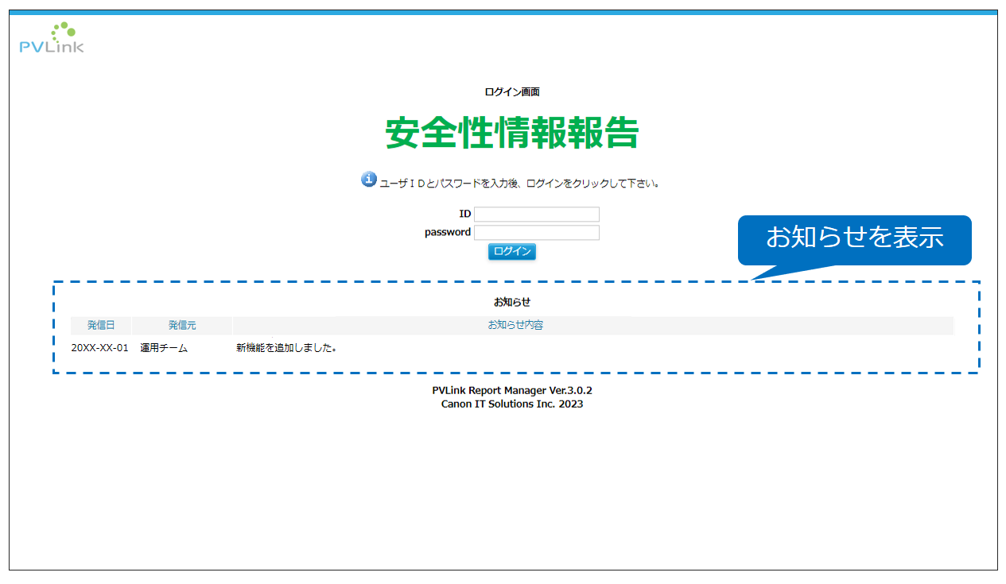Image resolution: width=1006 pixels, height=584 pixels.
Task: Click the 20XX-XX-01 date entry
Action: click(100, 347)
